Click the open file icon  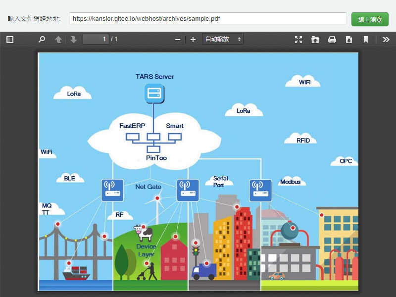coord(315,40)
